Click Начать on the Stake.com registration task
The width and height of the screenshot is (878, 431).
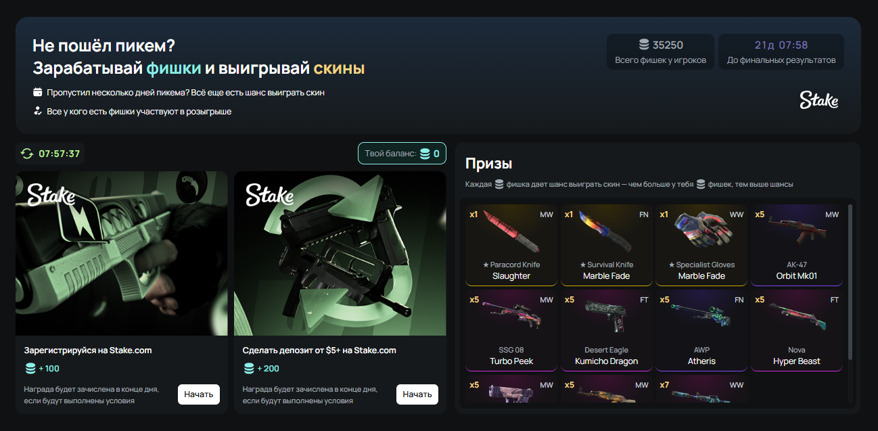tap(199, 394)
